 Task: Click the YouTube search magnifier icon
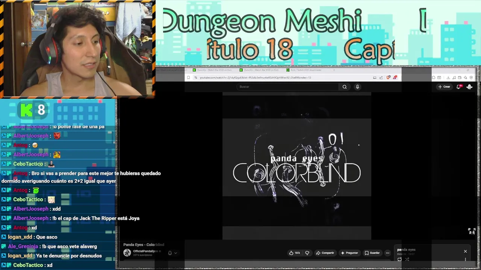(345, 87)
